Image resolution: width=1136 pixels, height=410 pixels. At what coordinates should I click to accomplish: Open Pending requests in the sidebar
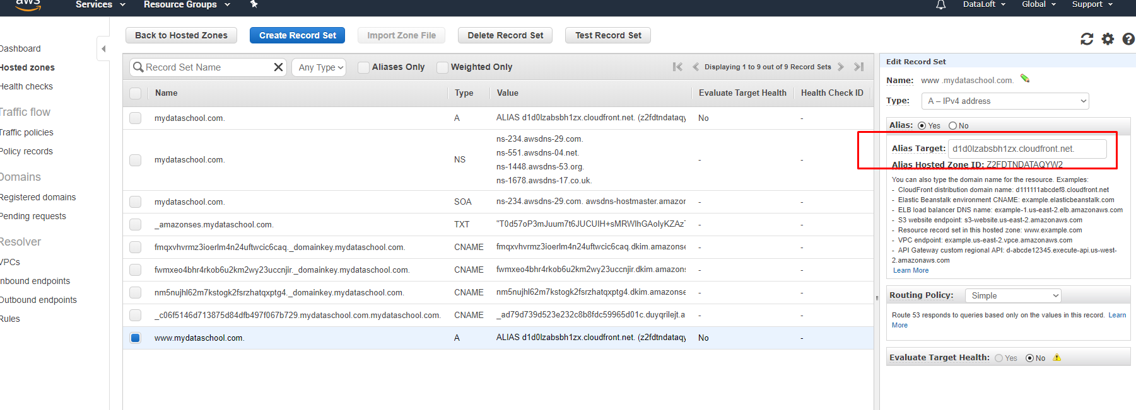(33, 216)
